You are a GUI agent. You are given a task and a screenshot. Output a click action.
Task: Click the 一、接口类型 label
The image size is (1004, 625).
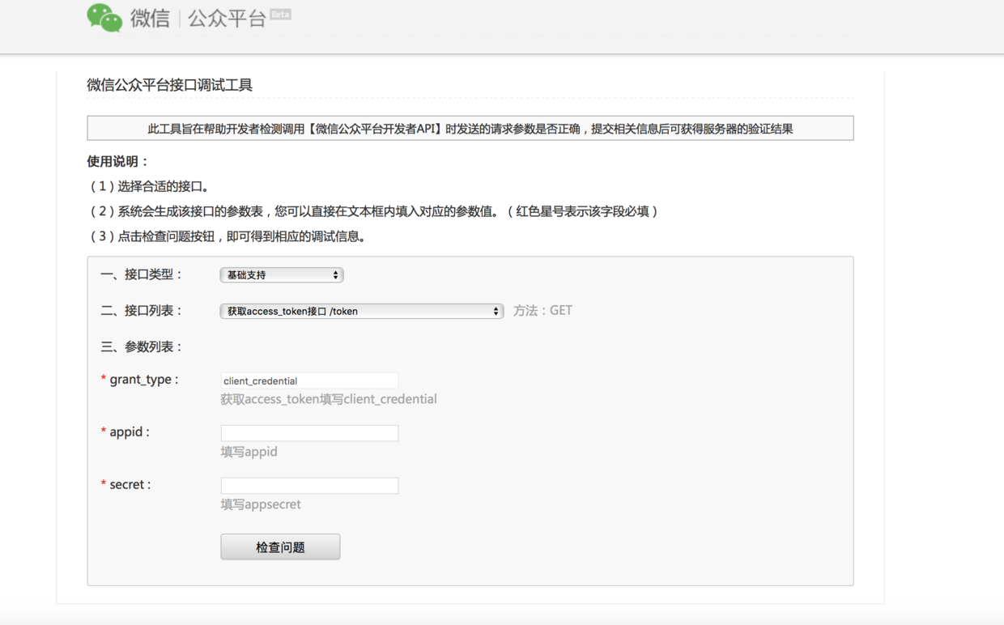click(x=142, y=274)
